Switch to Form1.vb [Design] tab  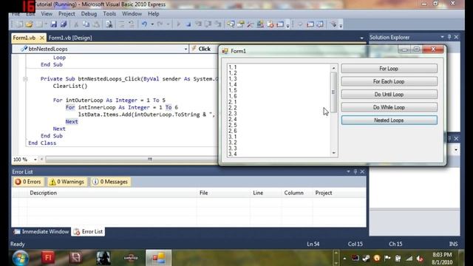pos(70,38)
